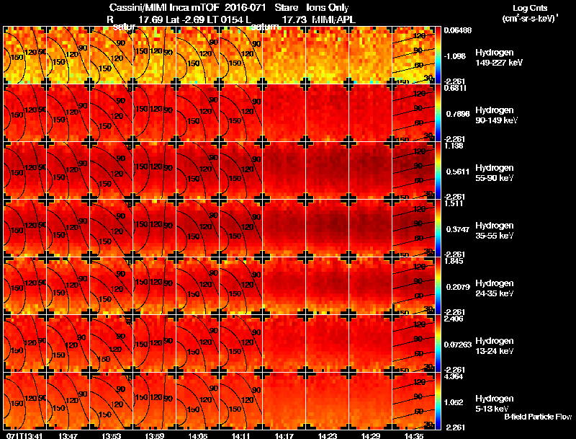Click the '1.052' color bar midpoint value
576x439 pixels.
click(x=455, y=402)
